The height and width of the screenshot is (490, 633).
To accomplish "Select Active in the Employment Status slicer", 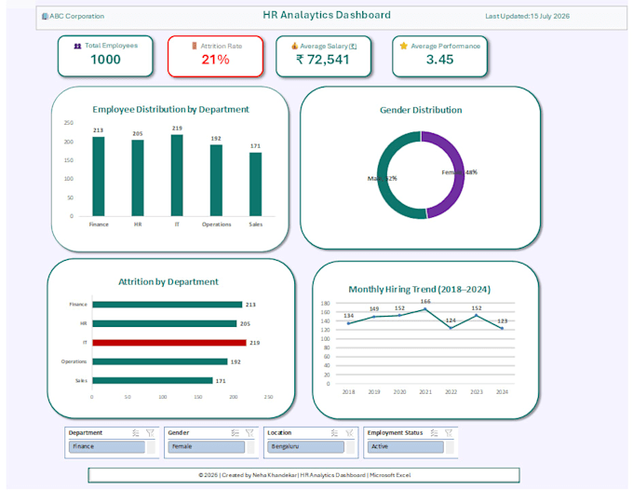I will 405,447.
